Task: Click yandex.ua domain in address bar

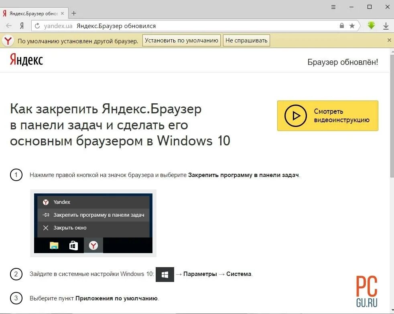Action: [58, 26]
